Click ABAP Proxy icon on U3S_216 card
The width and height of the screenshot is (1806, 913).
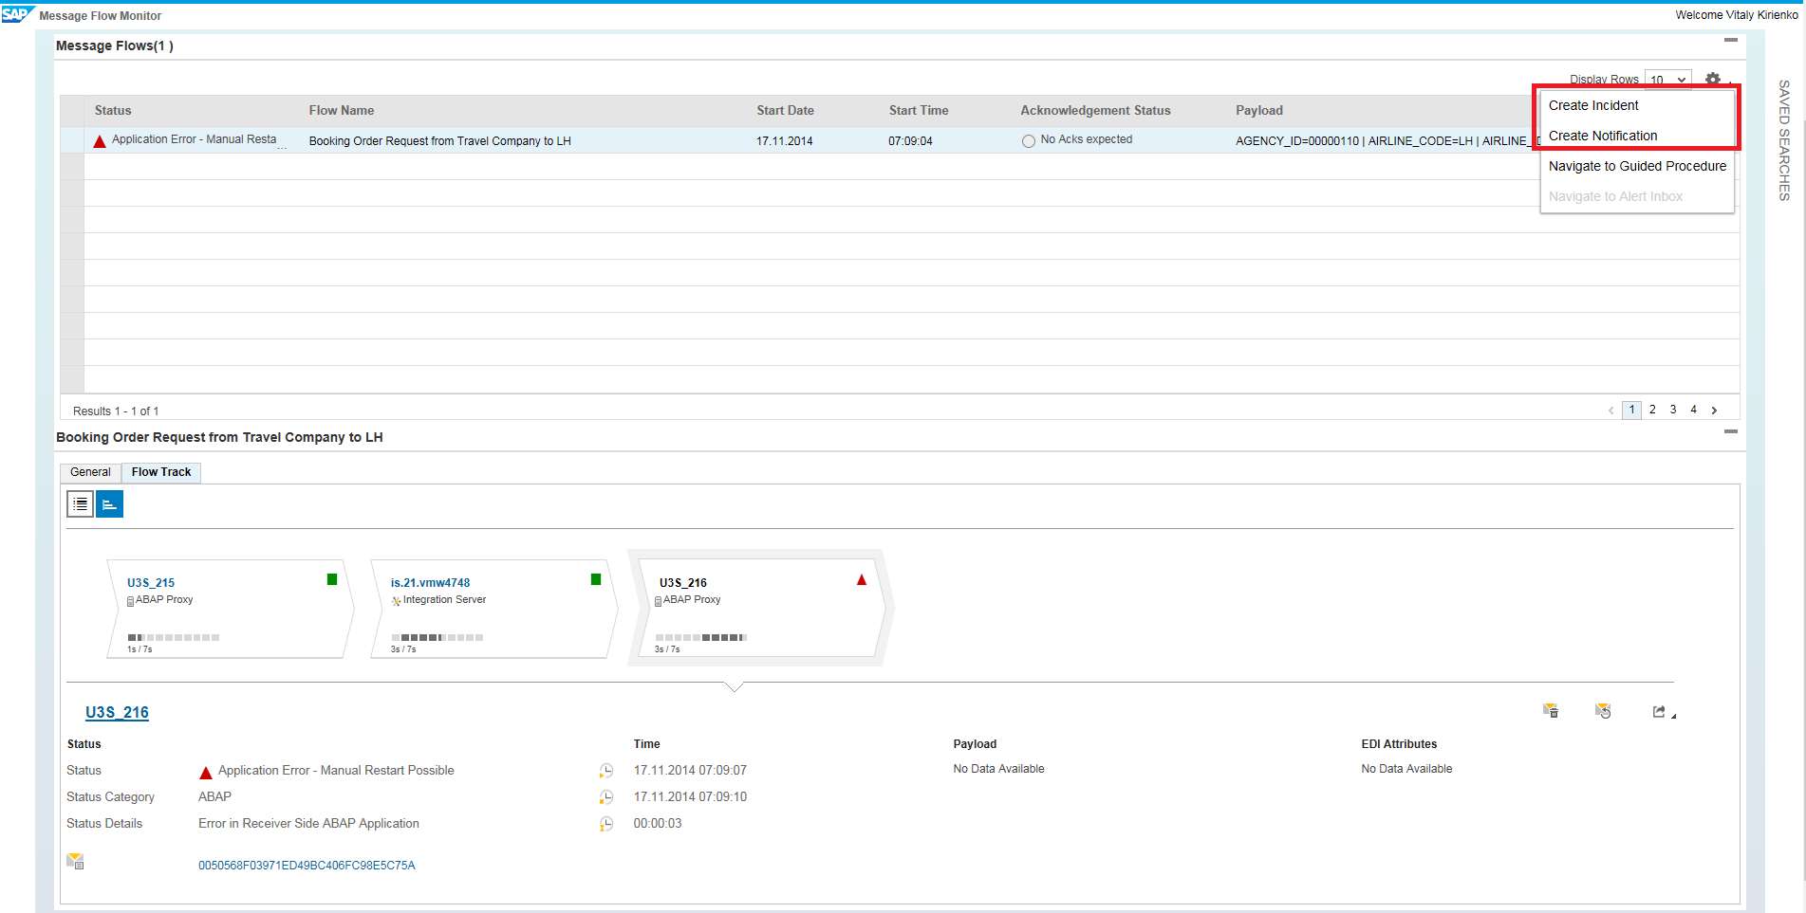coord(659,601)
